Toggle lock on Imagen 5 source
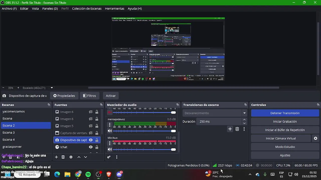Viewport: 321px width, 180px height. pyautogui.click(x=97, y=126)
